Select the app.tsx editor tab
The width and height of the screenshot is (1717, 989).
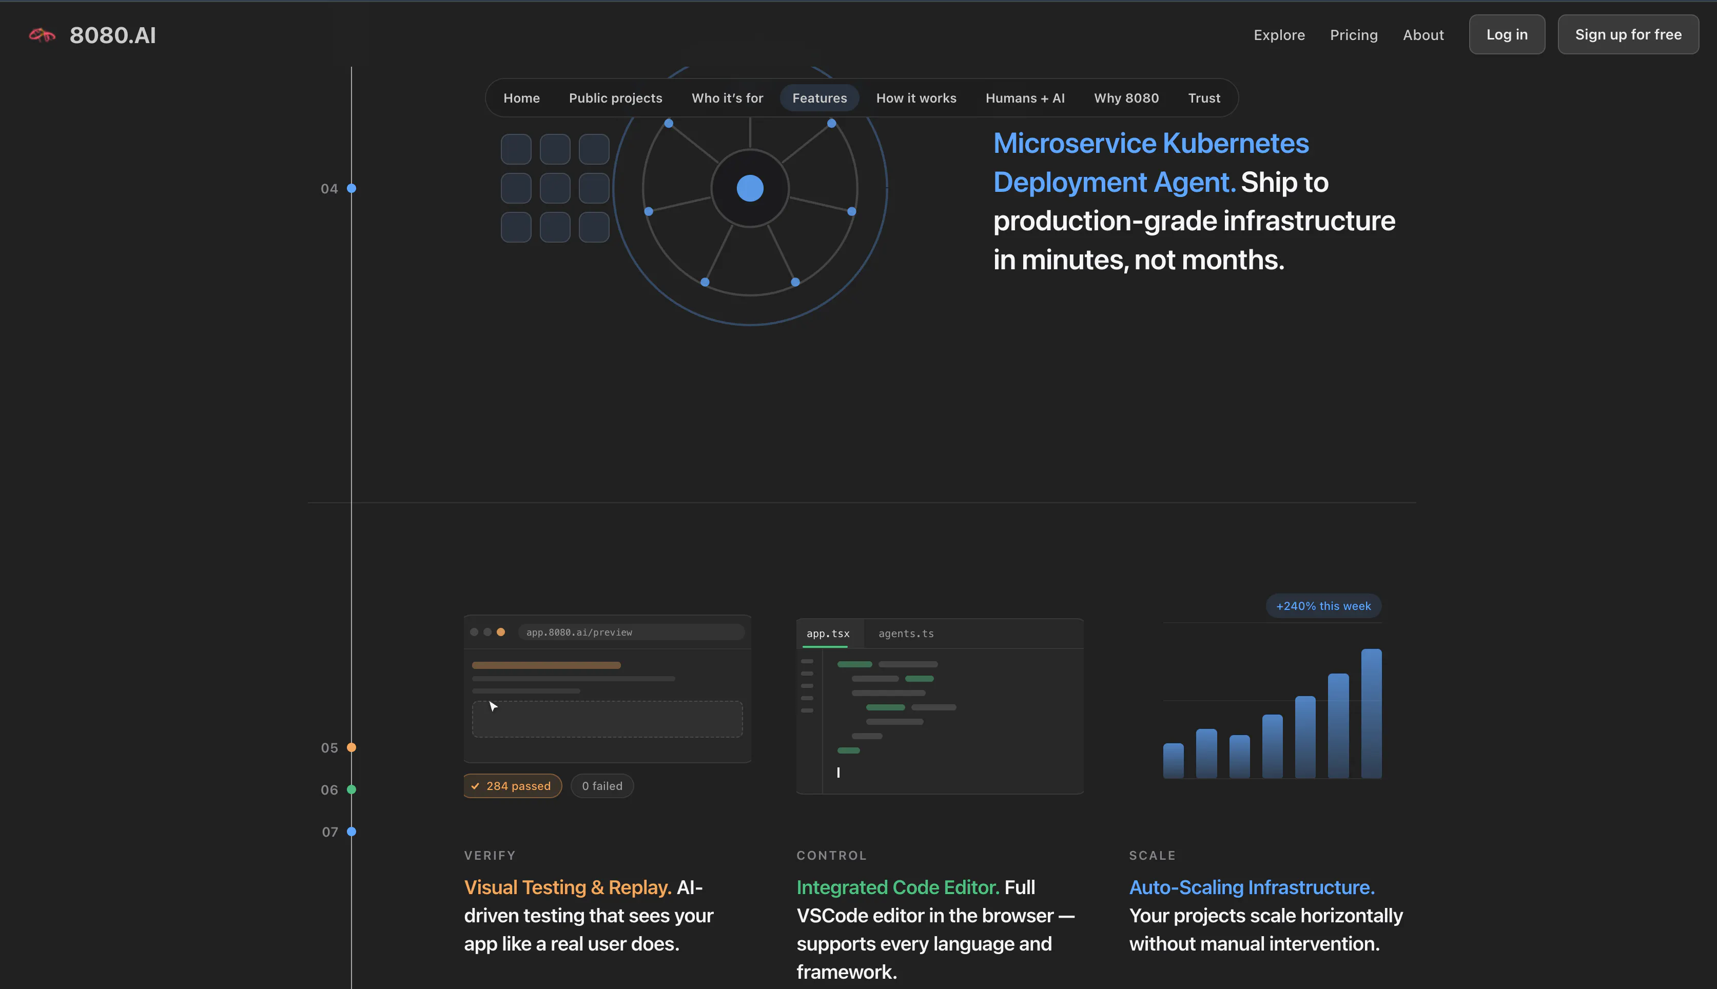[x=828, y=634]
